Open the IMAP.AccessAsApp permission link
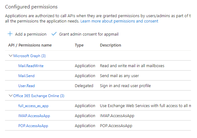This screenshot has height=138, width=197. 34,116
